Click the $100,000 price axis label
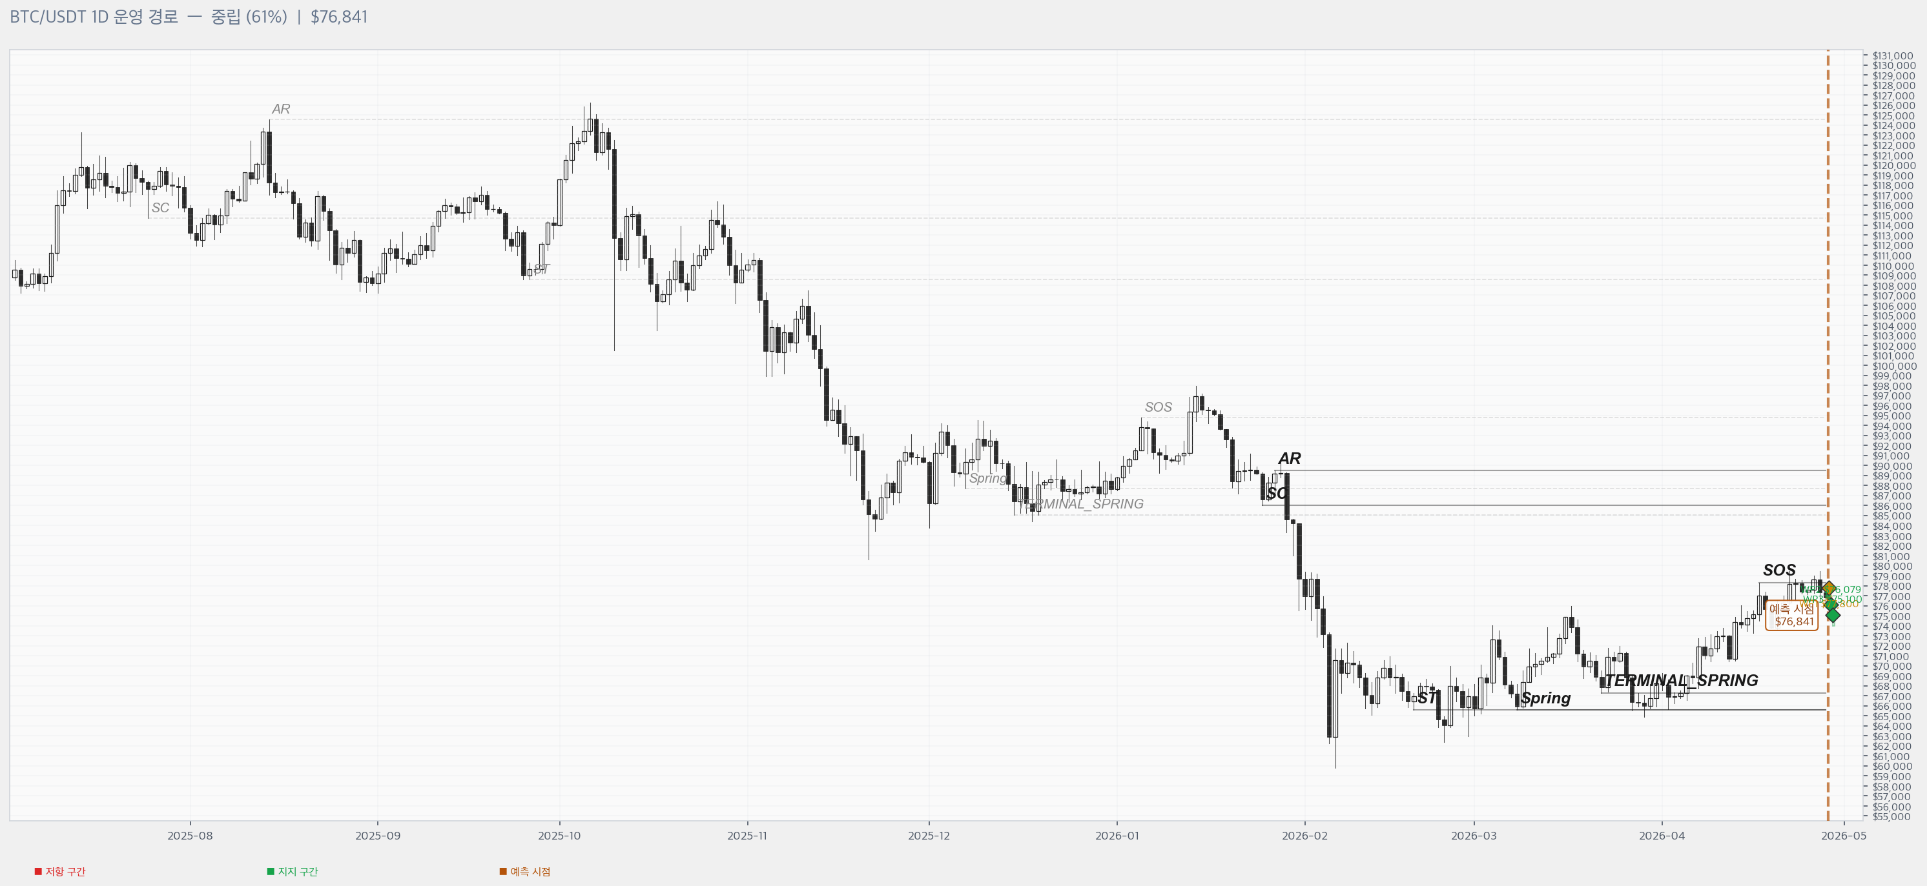The width and height of the screenshot is (1927, 886). click(x=1895, y=367)
